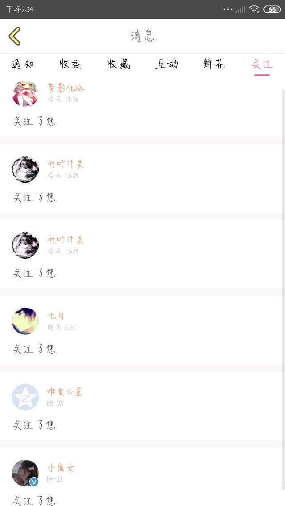Open the 收益 tab

pos(70,64)
